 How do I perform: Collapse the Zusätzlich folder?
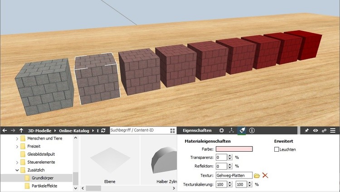[x=17, y=170]
